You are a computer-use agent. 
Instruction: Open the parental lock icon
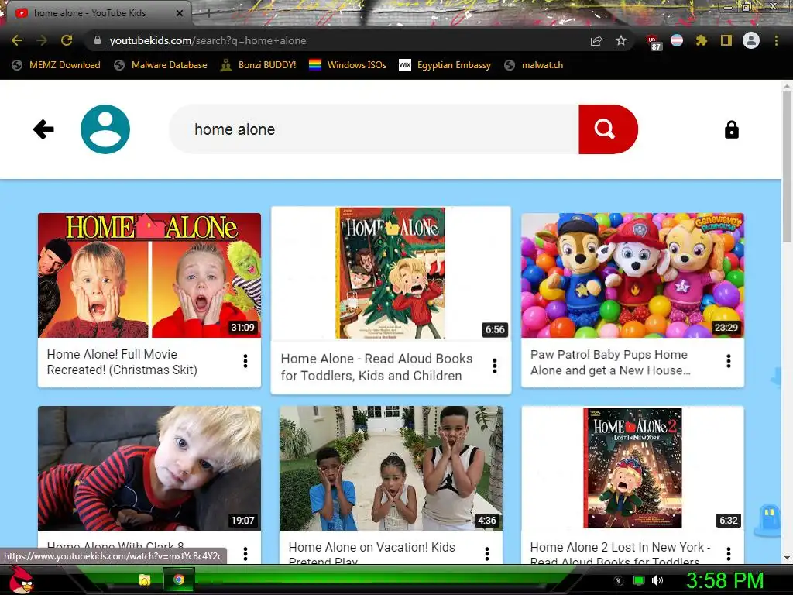click(731, 129)
